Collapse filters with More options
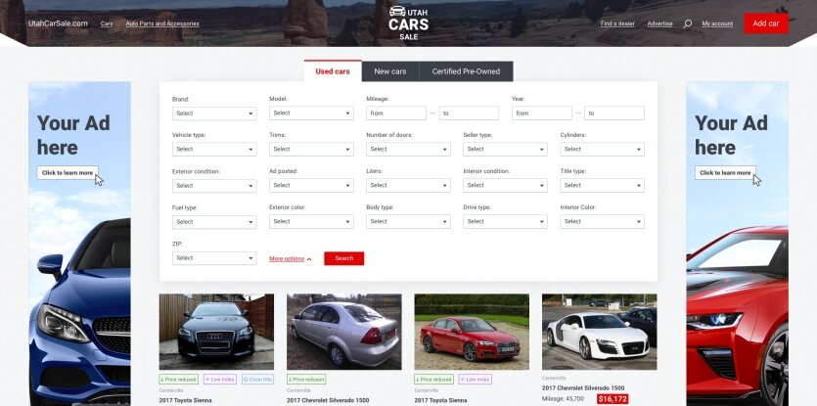The height and width of the screenshot is (406, 817). 291,258
